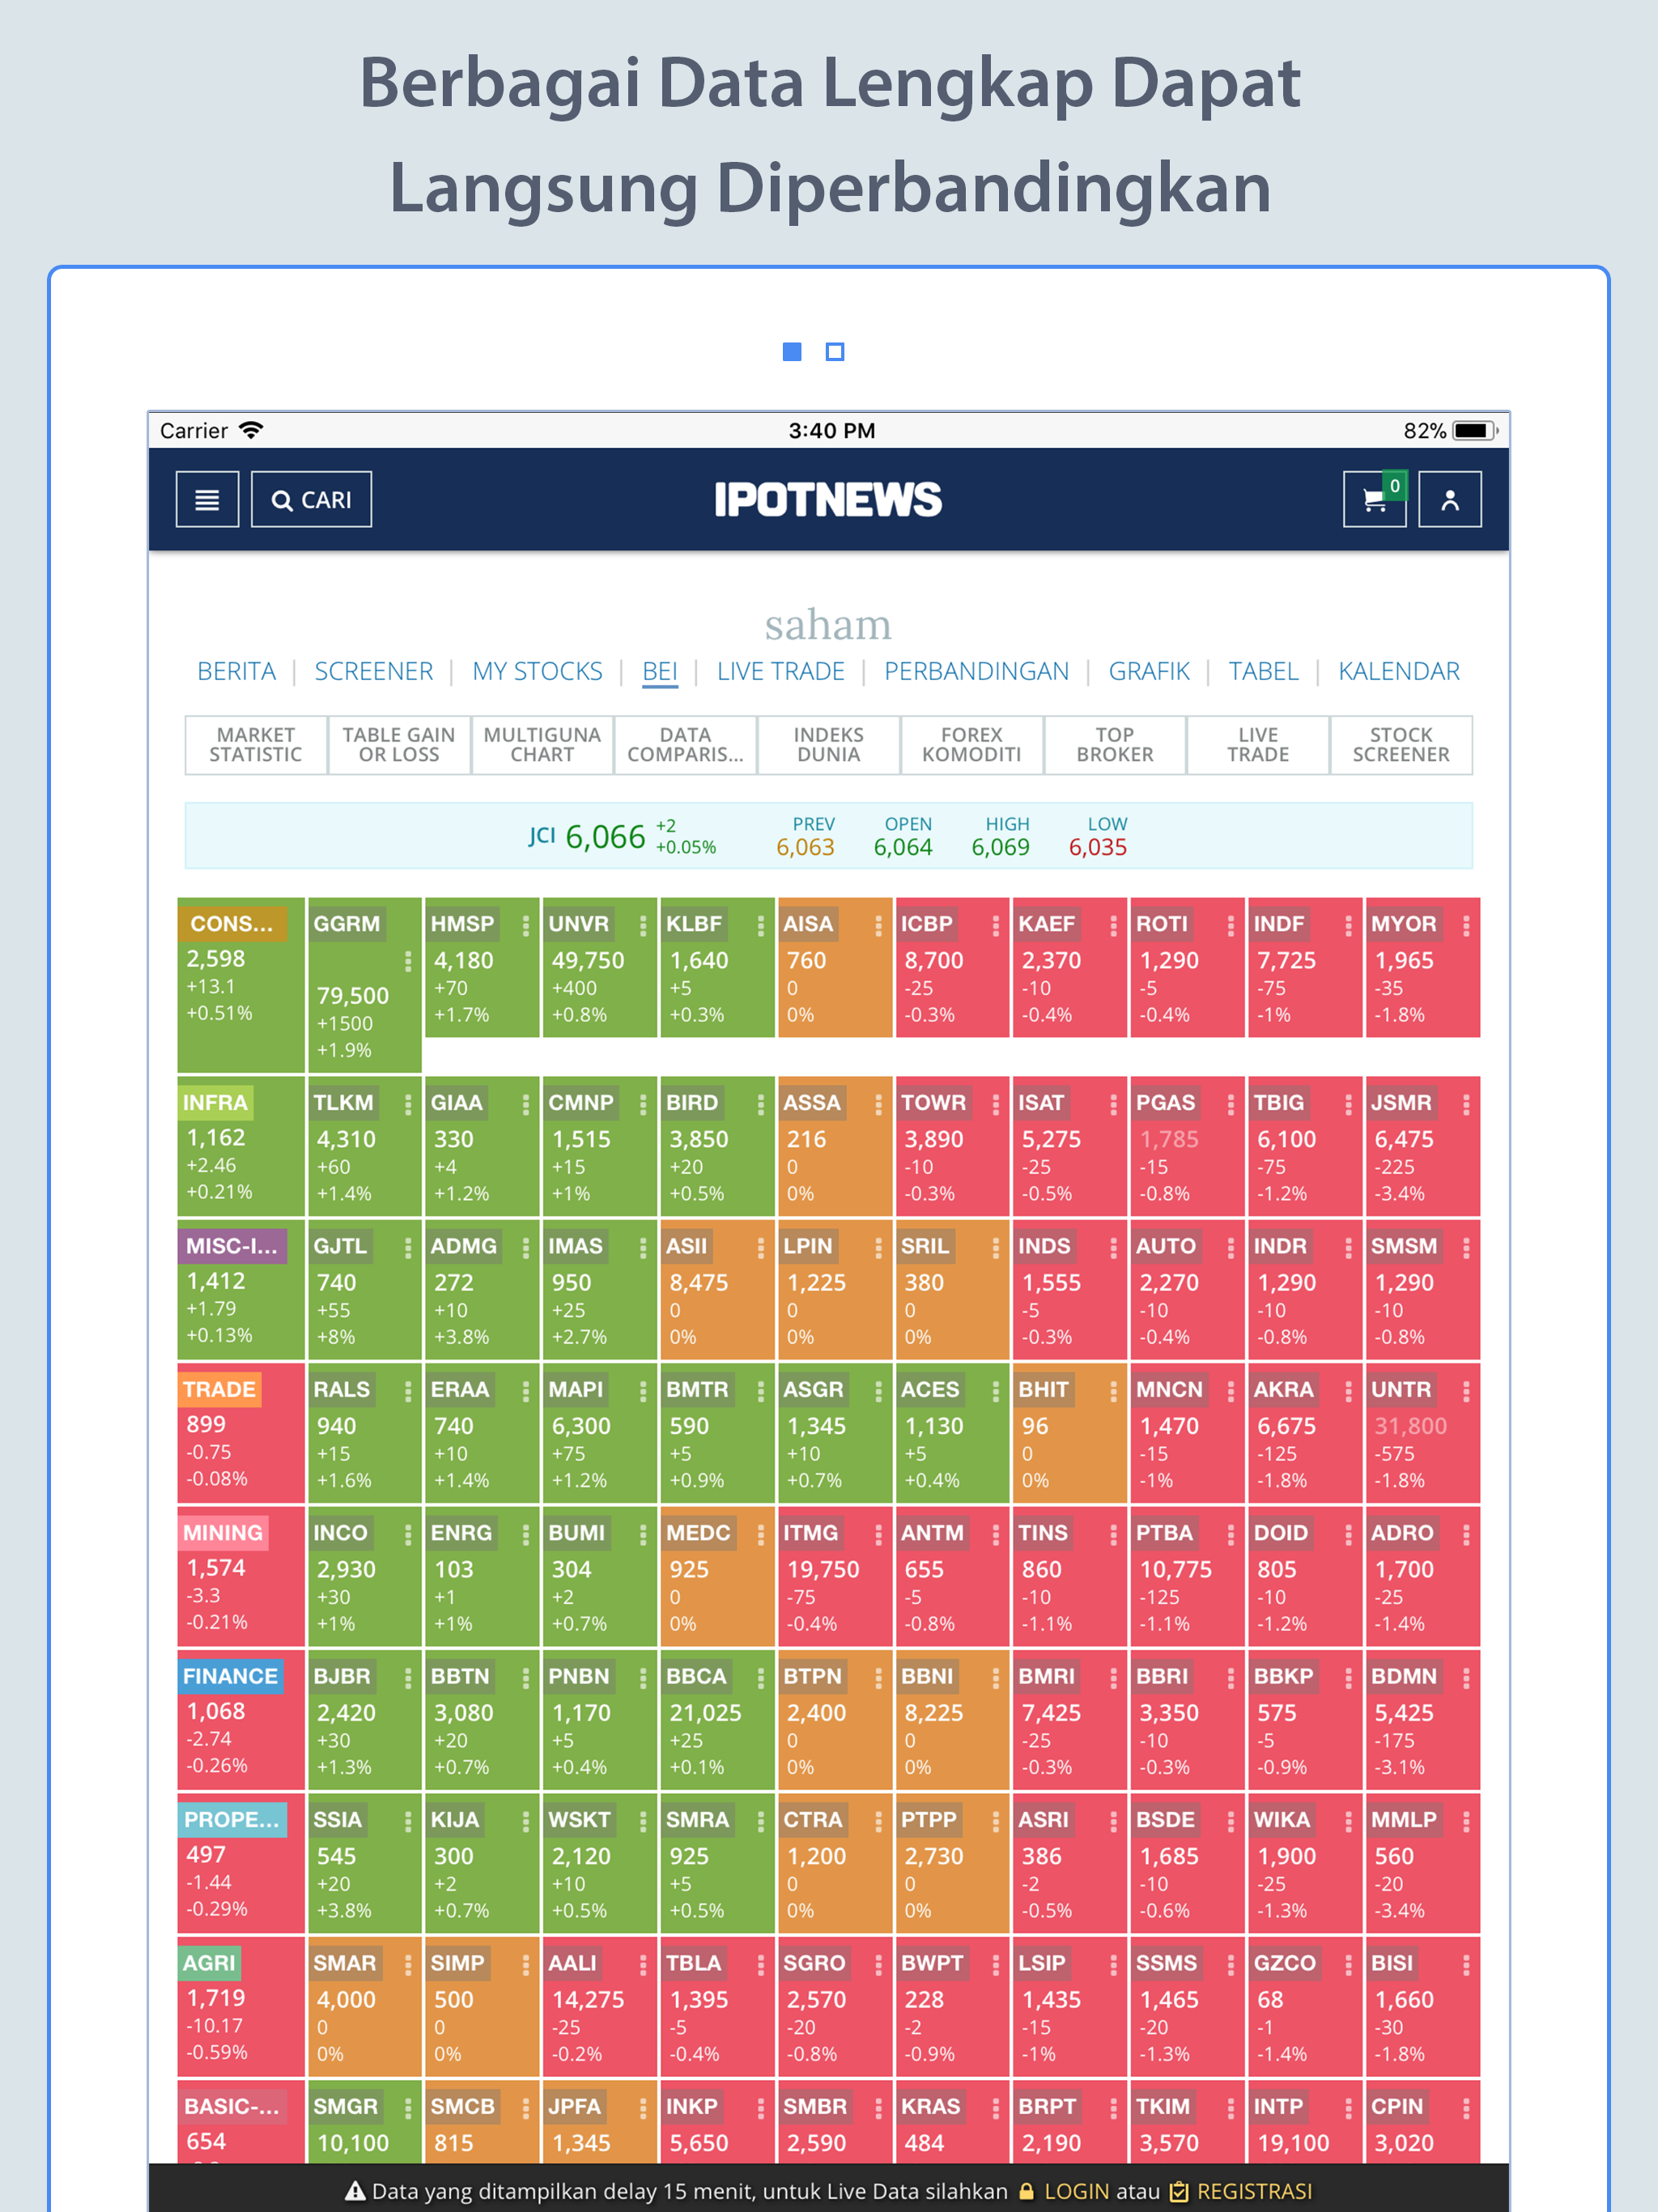This screenshot has height=2212, width=1658.
Task: Open GGRM tile options dots
Action: (x=408, y=962)
